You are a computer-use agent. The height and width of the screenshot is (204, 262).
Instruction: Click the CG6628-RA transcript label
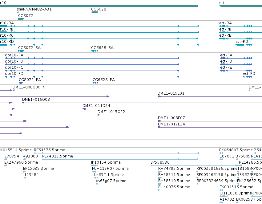(103, 48)
